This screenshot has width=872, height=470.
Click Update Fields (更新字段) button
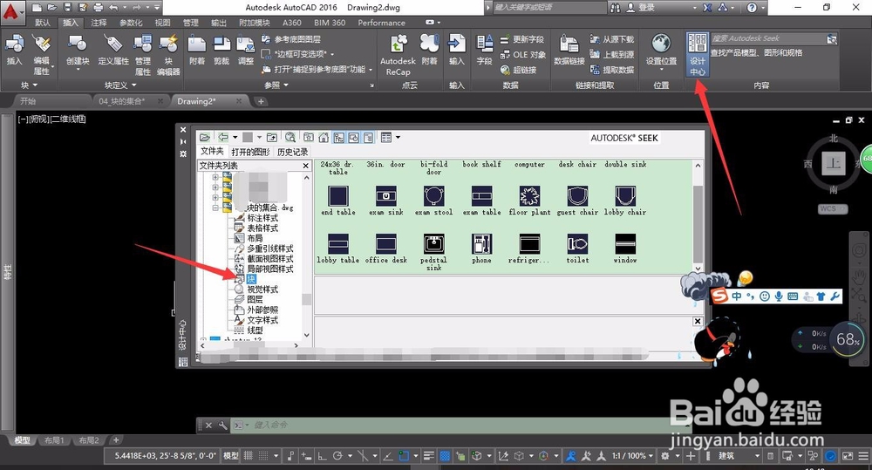pyautogui.click(x=521, y=39)
